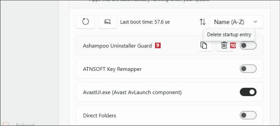
Task: Click the icon button beside refresh
Action: (x=107, y=22)
